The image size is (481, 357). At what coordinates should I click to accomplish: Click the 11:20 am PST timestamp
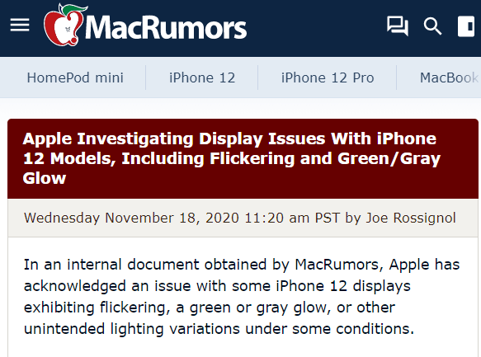[x=292, y=218]
